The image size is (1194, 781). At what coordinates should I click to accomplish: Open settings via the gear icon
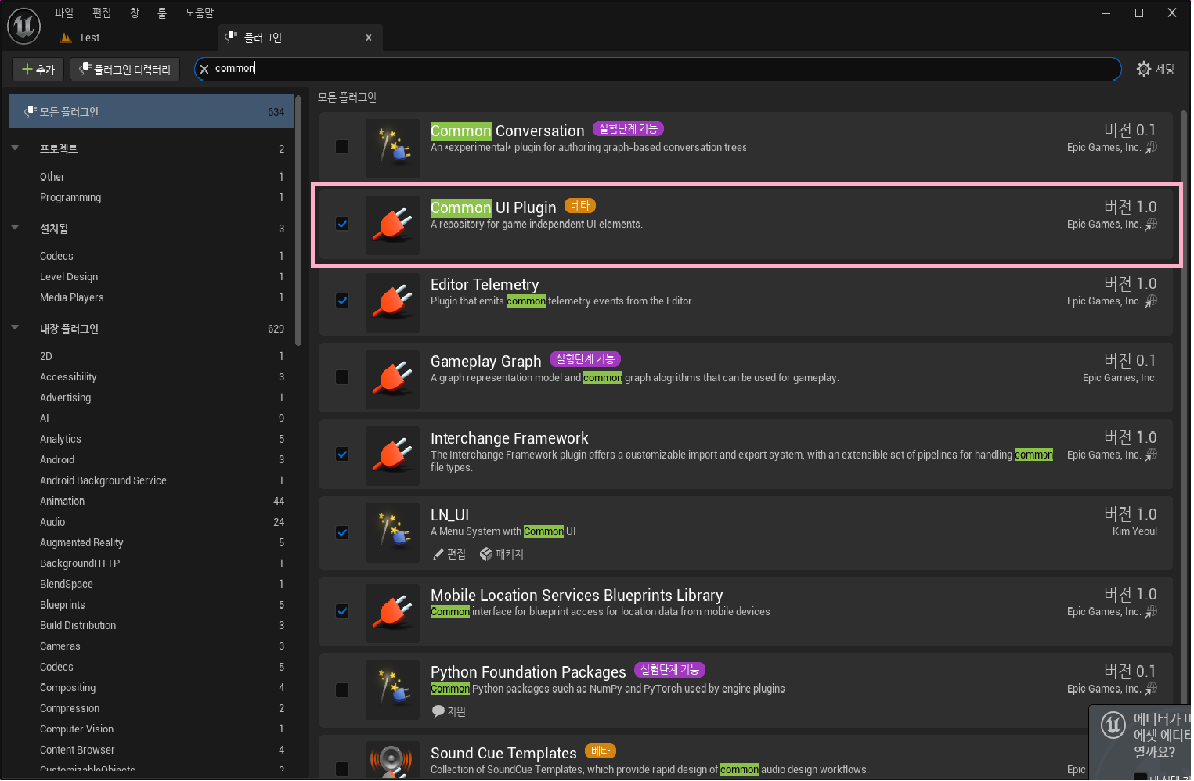(1144, 69)
